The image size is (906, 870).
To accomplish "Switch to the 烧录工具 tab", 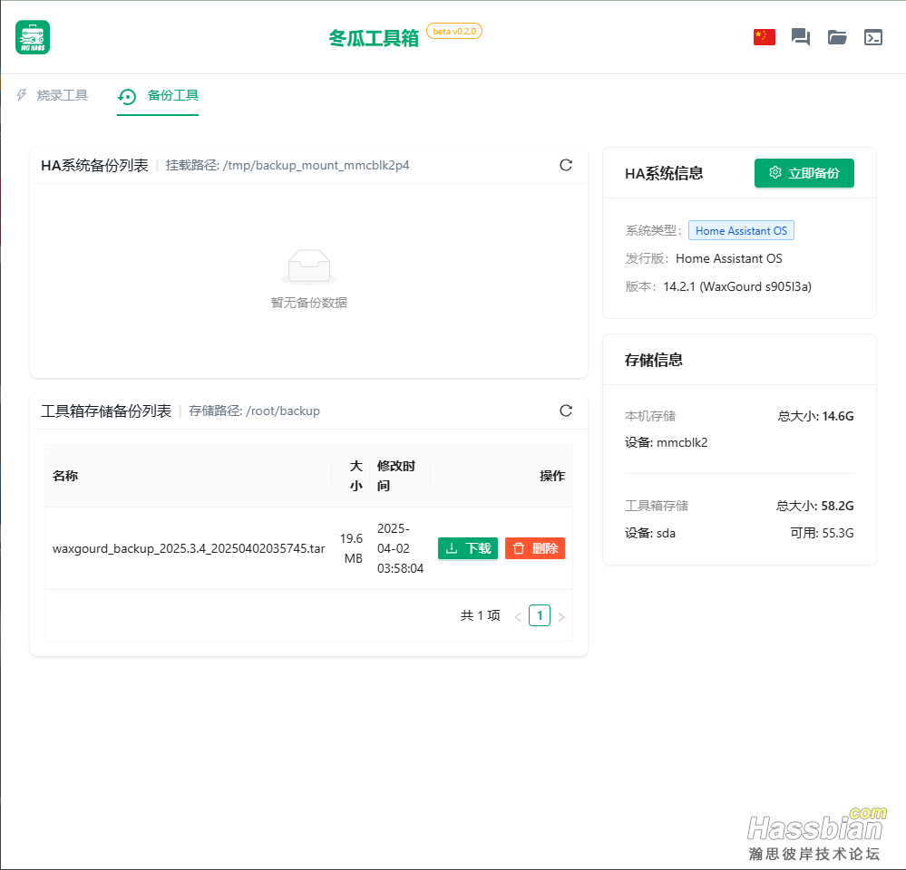I will pos(52,95).
